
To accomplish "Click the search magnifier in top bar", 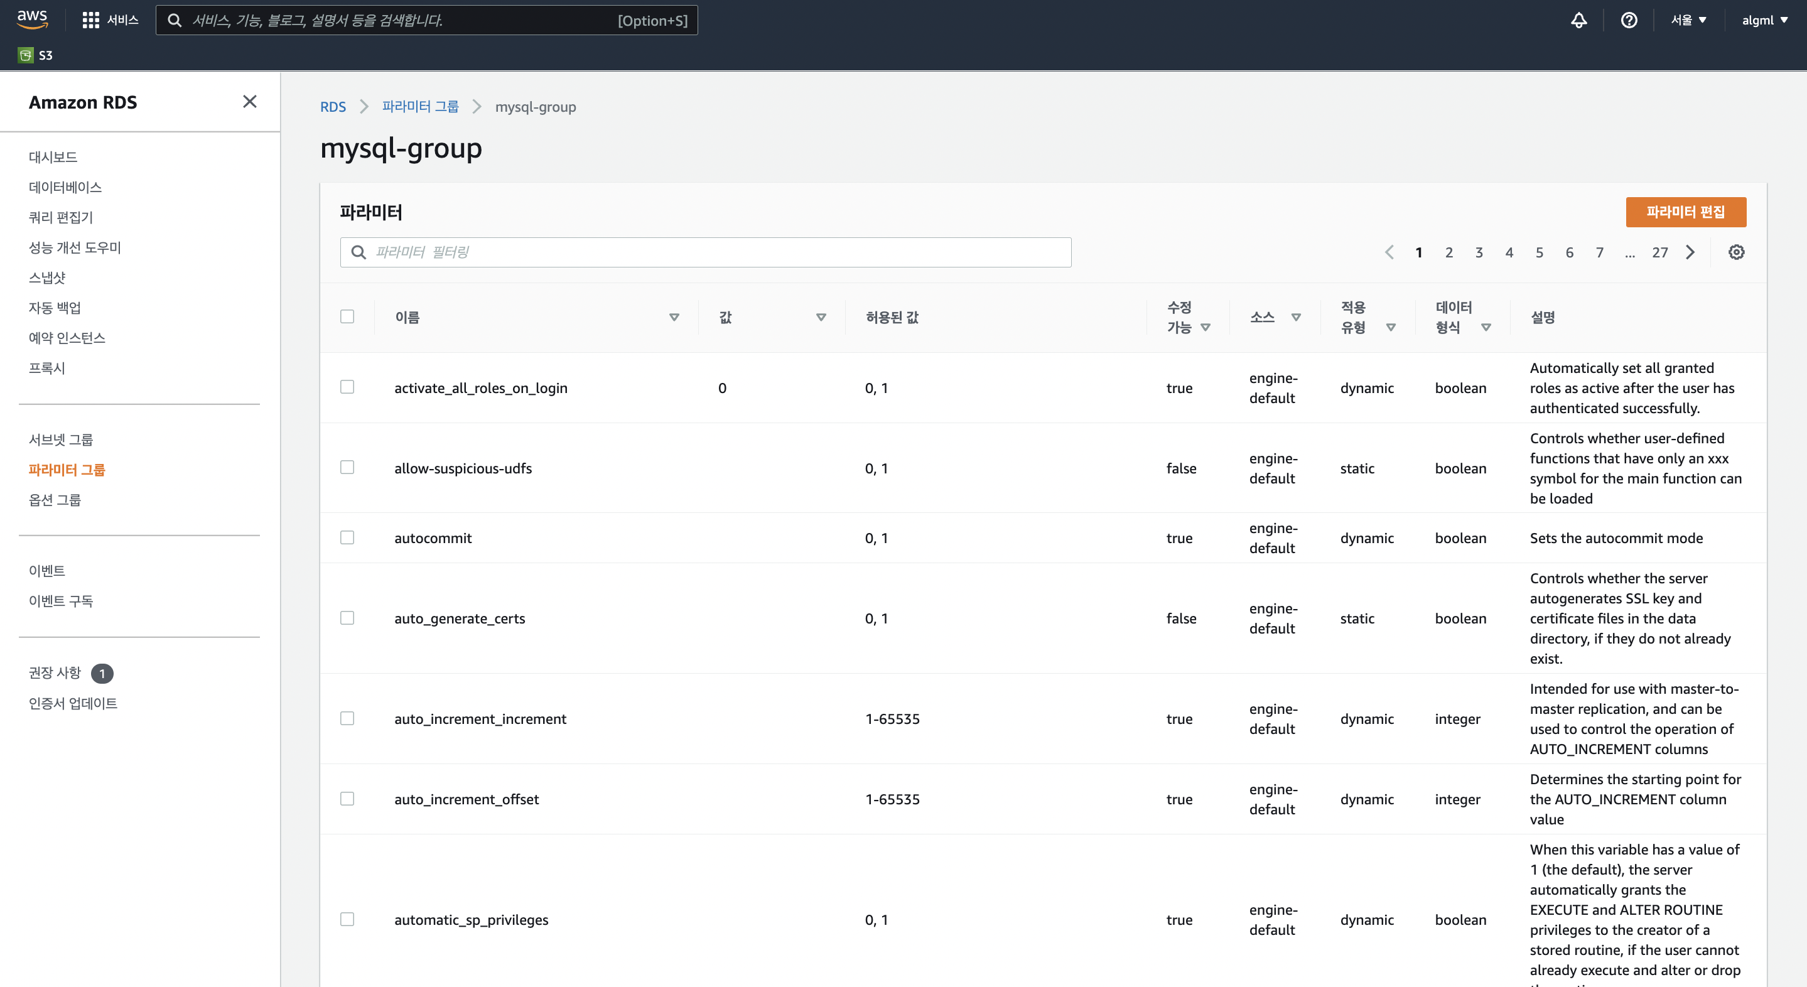I will pos(175,20).
